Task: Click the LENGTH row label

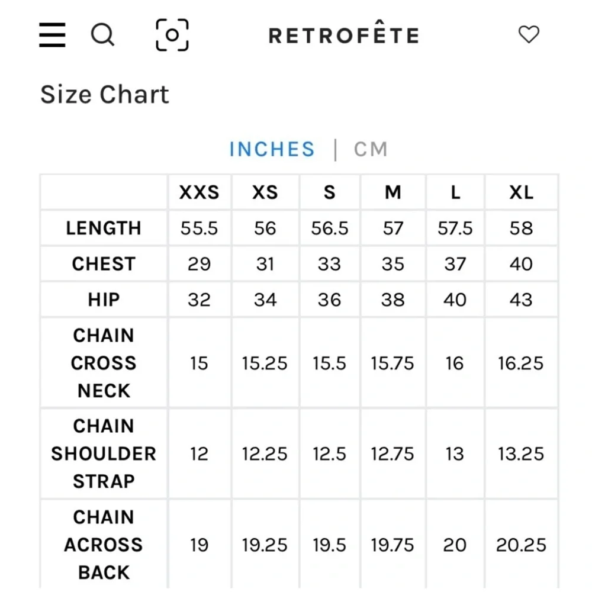Action: 104,228
